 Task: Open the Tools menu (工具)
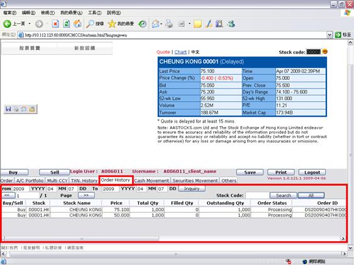[94, 13]
